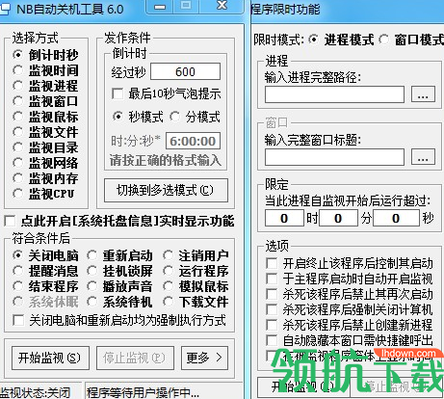Expand the 更多 > panel button
Viewport: 444px width, 399px height.
[x=204, y=358]
